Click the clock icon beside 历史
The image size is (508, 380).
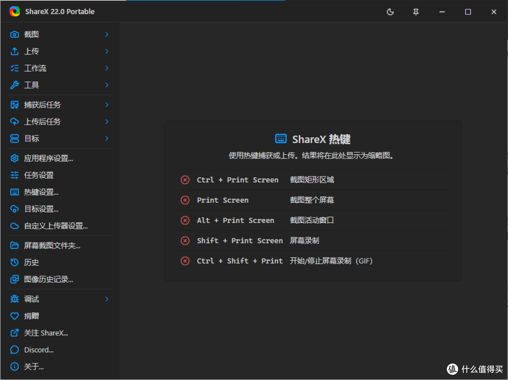15,262
